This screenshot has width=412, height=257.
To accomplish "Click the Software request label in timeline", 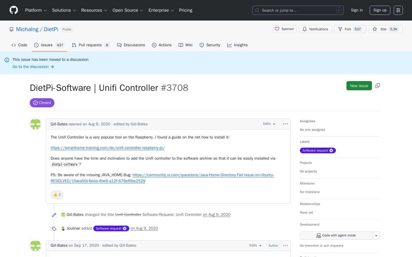I will tap(111, 228).
